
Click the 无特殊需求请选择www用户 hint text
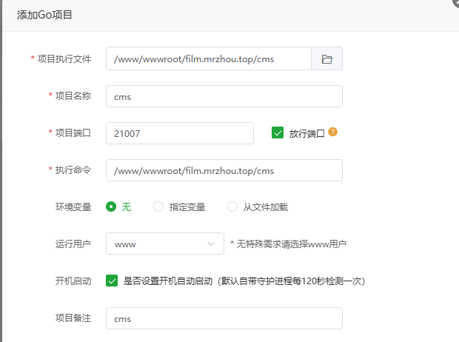(288, 244)
